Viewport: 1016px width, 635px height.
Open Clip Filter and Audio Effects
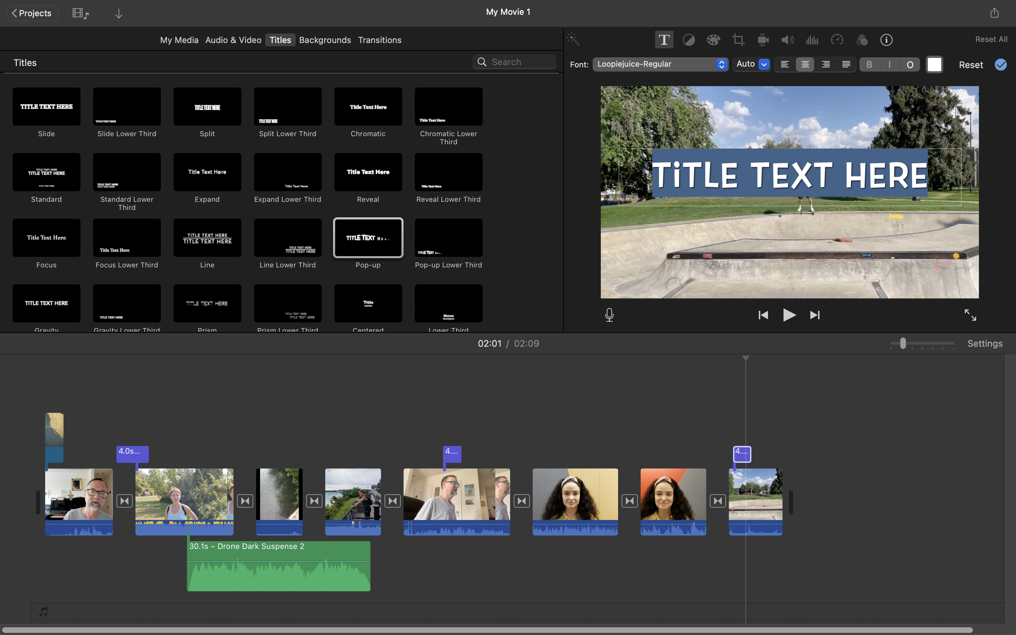[x=861, y=40]
